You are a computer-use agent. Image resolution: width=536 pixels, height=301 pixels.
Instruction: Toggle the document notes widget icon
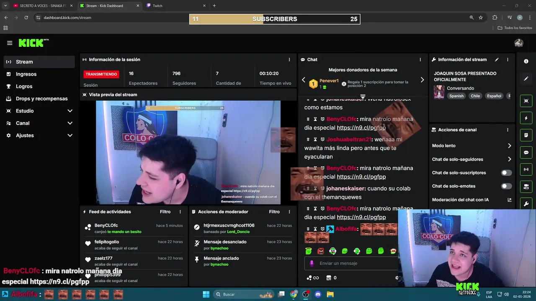click(526, 135)
